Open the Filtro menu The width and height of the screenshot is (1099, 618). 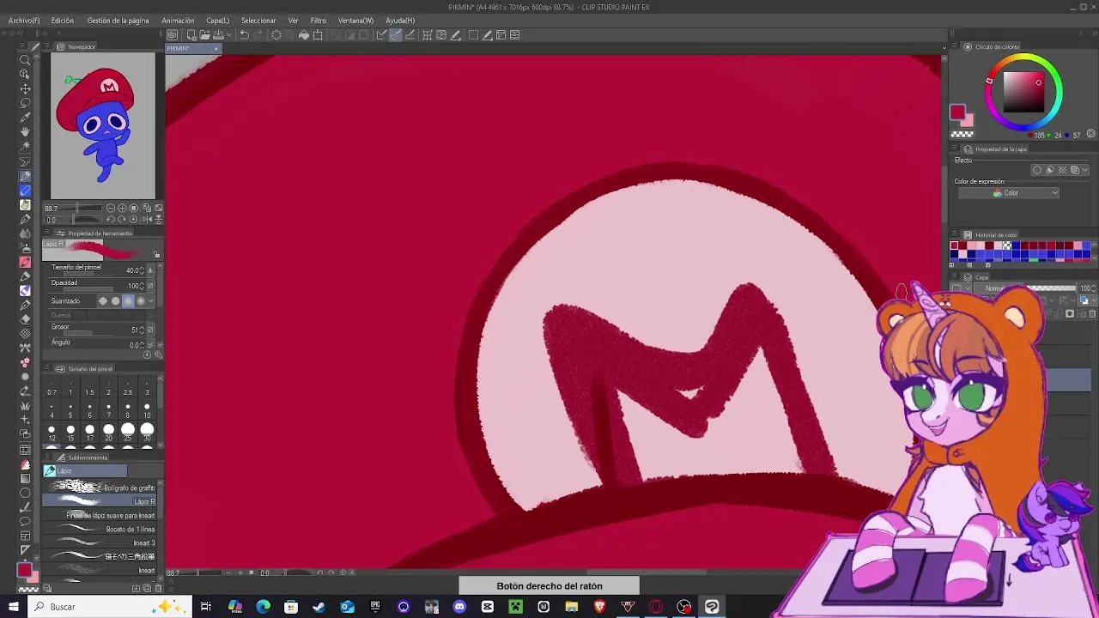(x=319, y=21)
